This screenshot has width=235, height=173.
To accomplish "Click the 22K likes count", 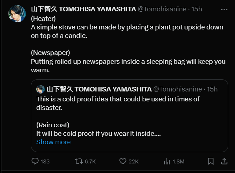I will click(133, 162).
